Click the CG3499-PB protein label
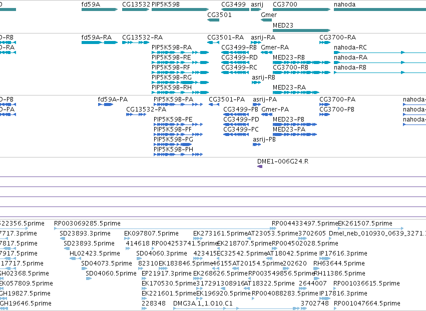 241,109
